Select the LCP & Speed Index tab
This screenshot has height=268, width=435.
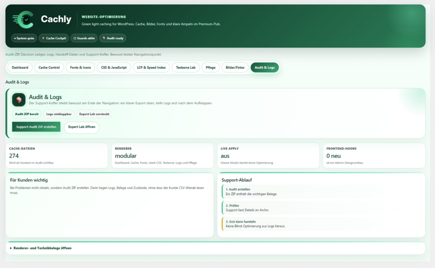pyautogui.click(x=151, y=68)
